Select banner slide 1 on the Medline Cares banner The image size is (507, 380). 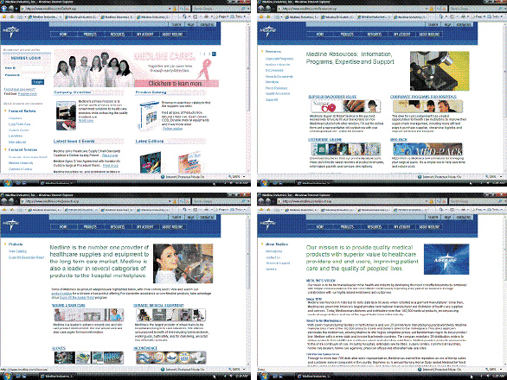(200, 54)
